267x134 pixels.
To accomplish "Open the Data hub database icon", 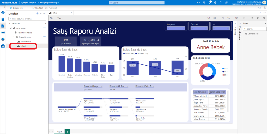I will 3,19.
